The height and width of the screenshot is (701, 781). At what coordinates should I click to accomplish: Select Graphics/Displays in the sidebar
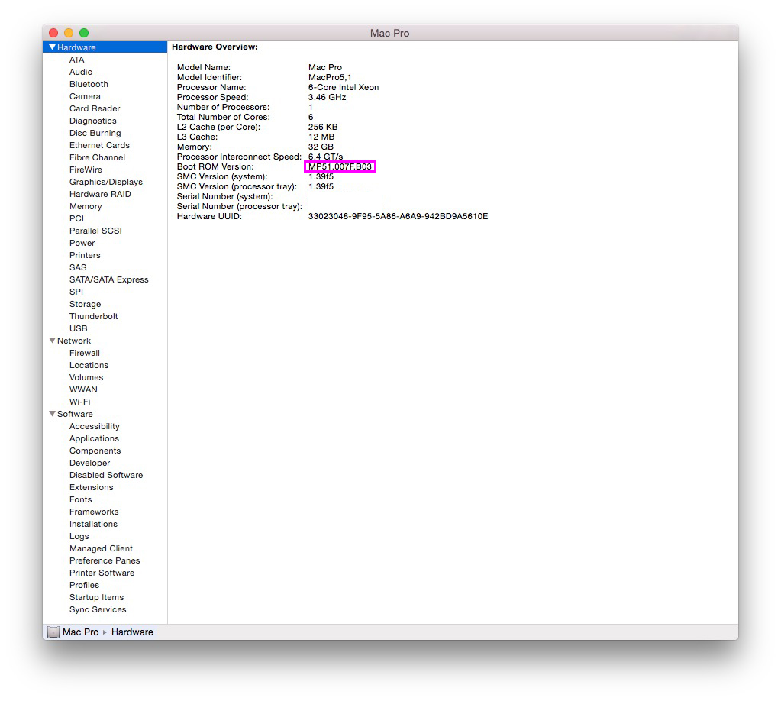point(105,182)
